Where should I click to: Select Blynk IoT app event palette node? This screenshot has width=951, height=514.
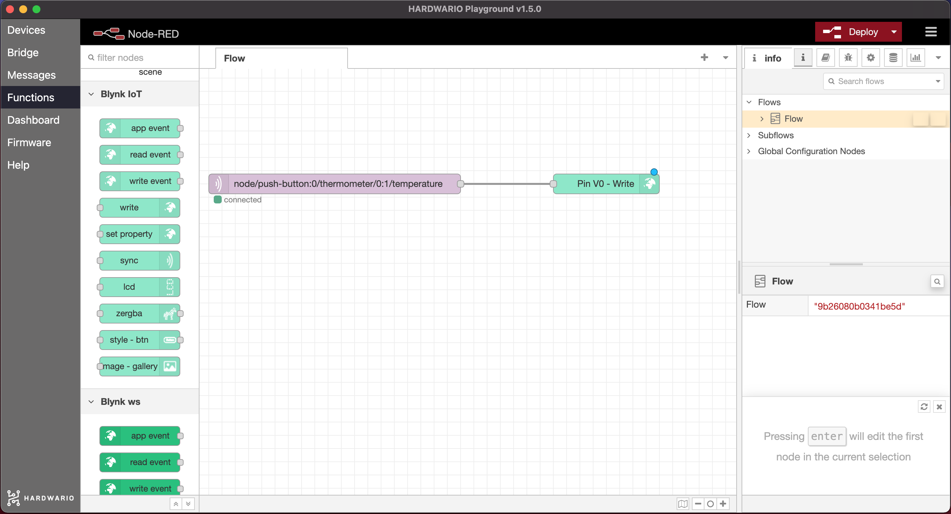[x=140, y=128]
